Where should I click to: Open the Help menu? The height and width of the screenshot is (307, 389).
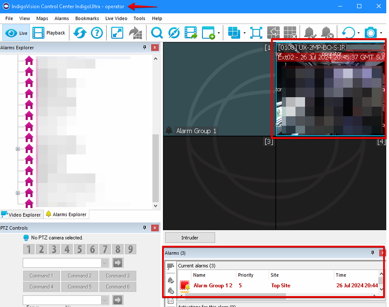pyautogui.click(x=157, y=18)
